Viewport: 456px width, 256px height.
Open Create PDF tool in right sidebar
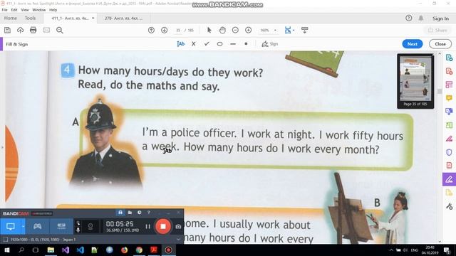click(449, 71)
